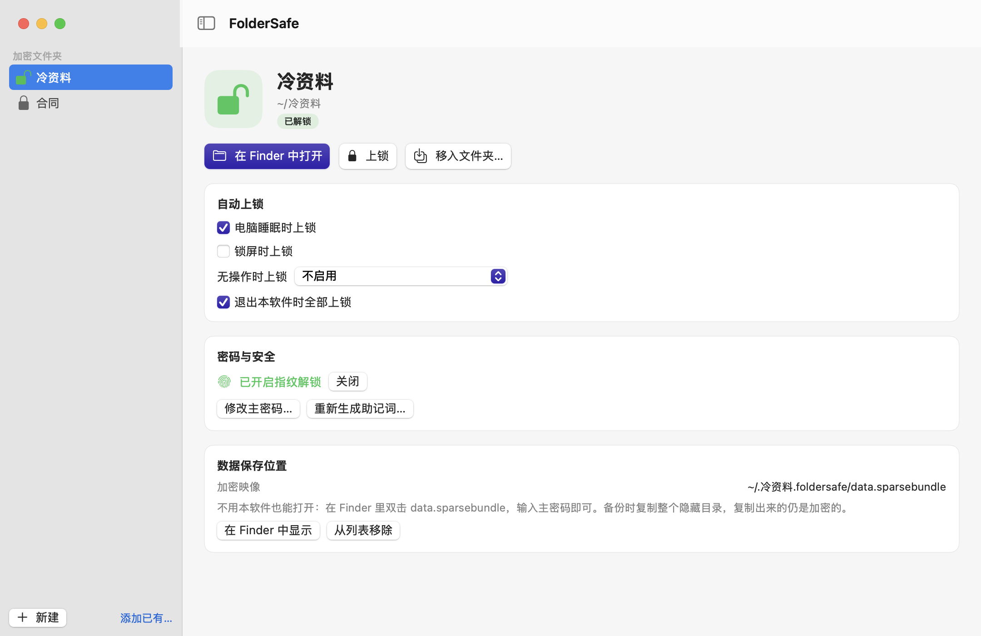Turn off fingerprint unlock with 关闭
This screenshot has width=981, height=636.
pyautogui.click(x=348, y=382)
